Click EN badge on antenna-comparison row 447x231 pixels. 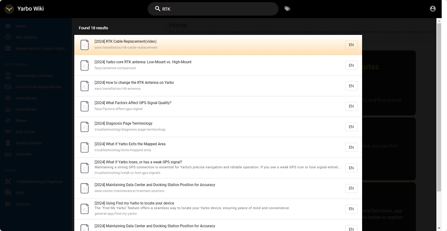pyautogui.click(x=351, y=65)
